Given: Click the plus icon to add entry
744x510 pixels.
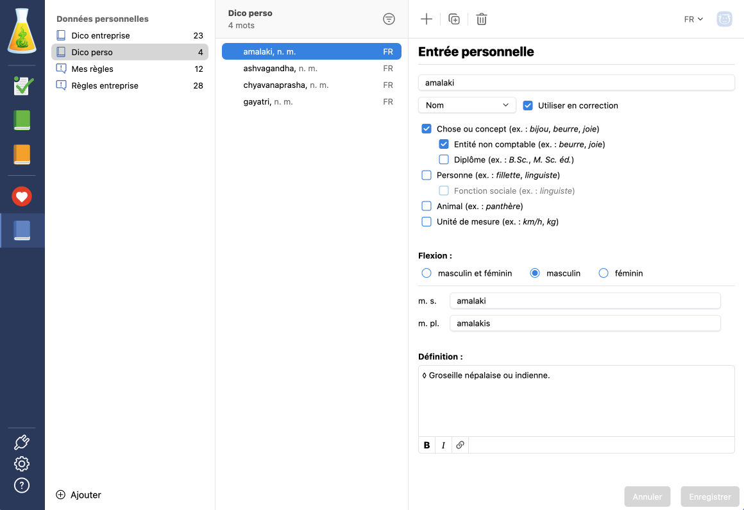Looking at the screenshot, I should point(427,19).
